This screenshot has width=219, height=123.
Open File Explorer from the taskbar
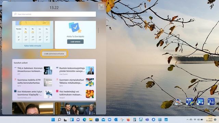[91, 120]
